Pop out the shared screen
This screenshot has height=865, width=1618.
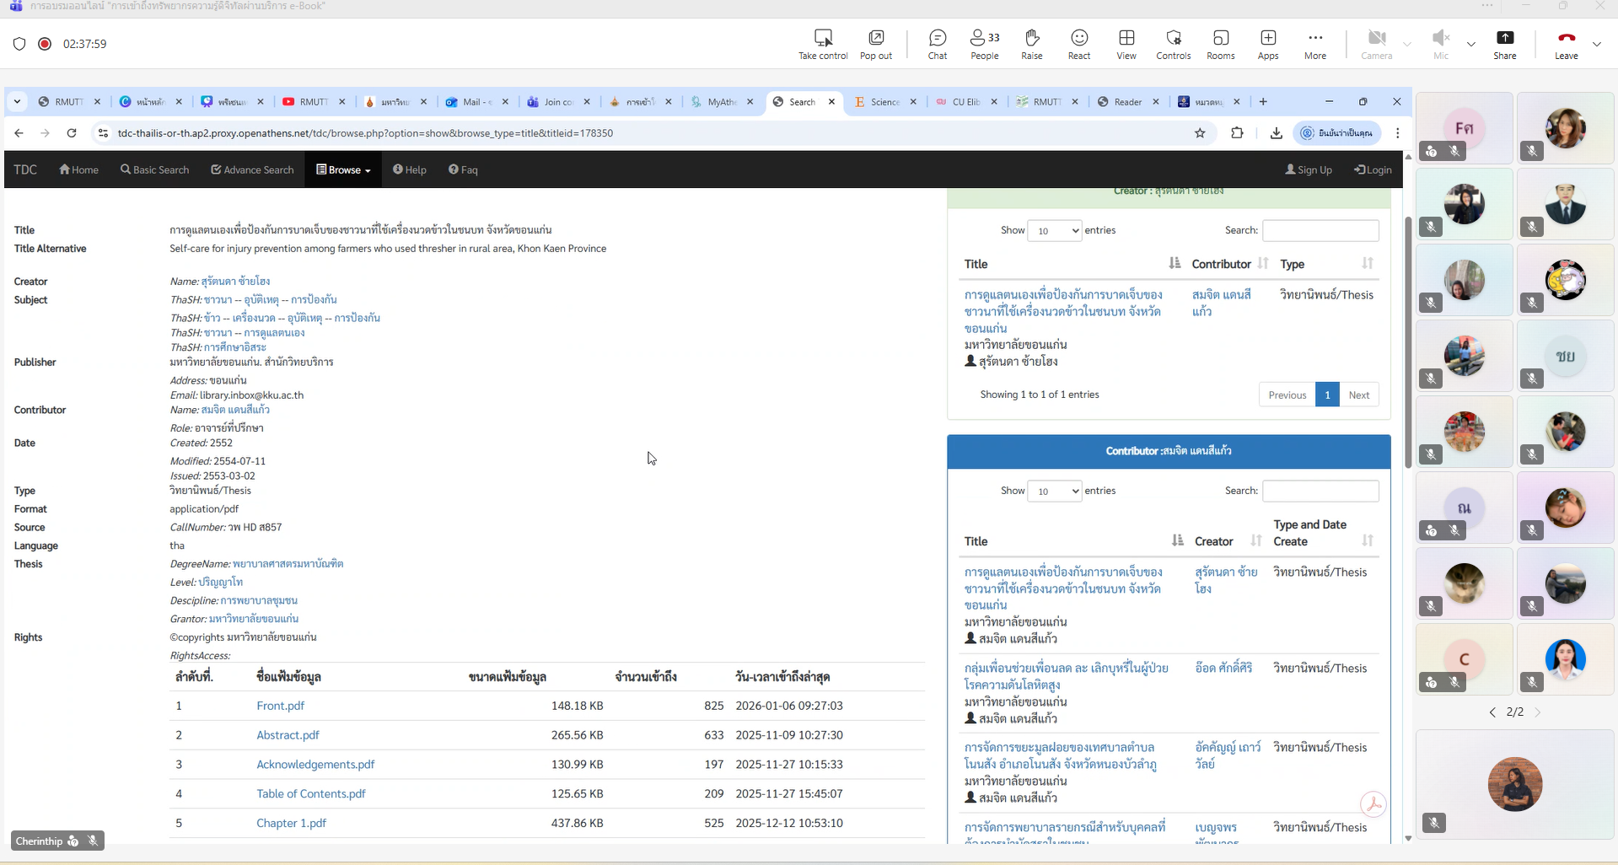click(875, 44)
